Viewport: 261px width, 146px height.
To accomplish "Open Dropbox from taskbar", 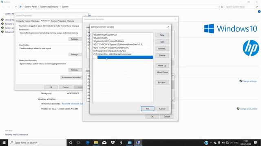I will 113,142.
